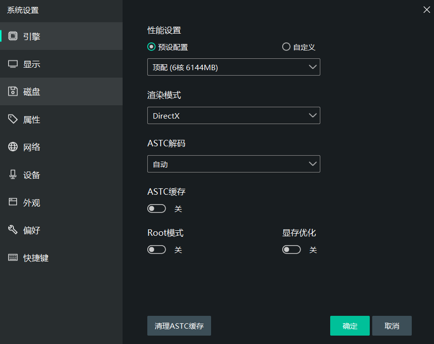434x344 pixels.
Task: Open the ASTC解码 decoding mode dropdown
Action: click(233, 164)
